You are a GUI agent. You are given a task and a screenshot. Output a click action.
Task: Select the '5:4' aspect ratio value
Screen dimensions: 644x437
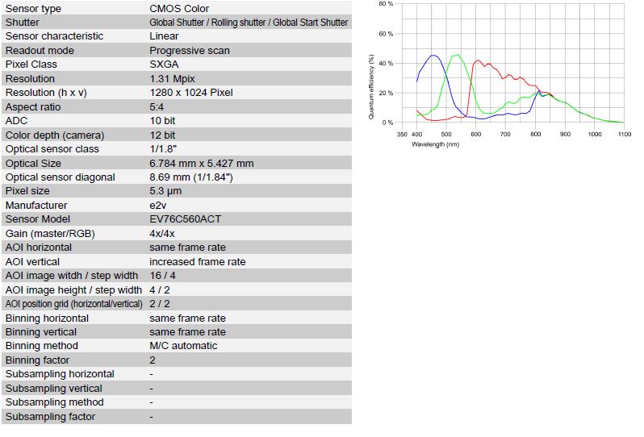pyautogui.click(x=157, y=107)
